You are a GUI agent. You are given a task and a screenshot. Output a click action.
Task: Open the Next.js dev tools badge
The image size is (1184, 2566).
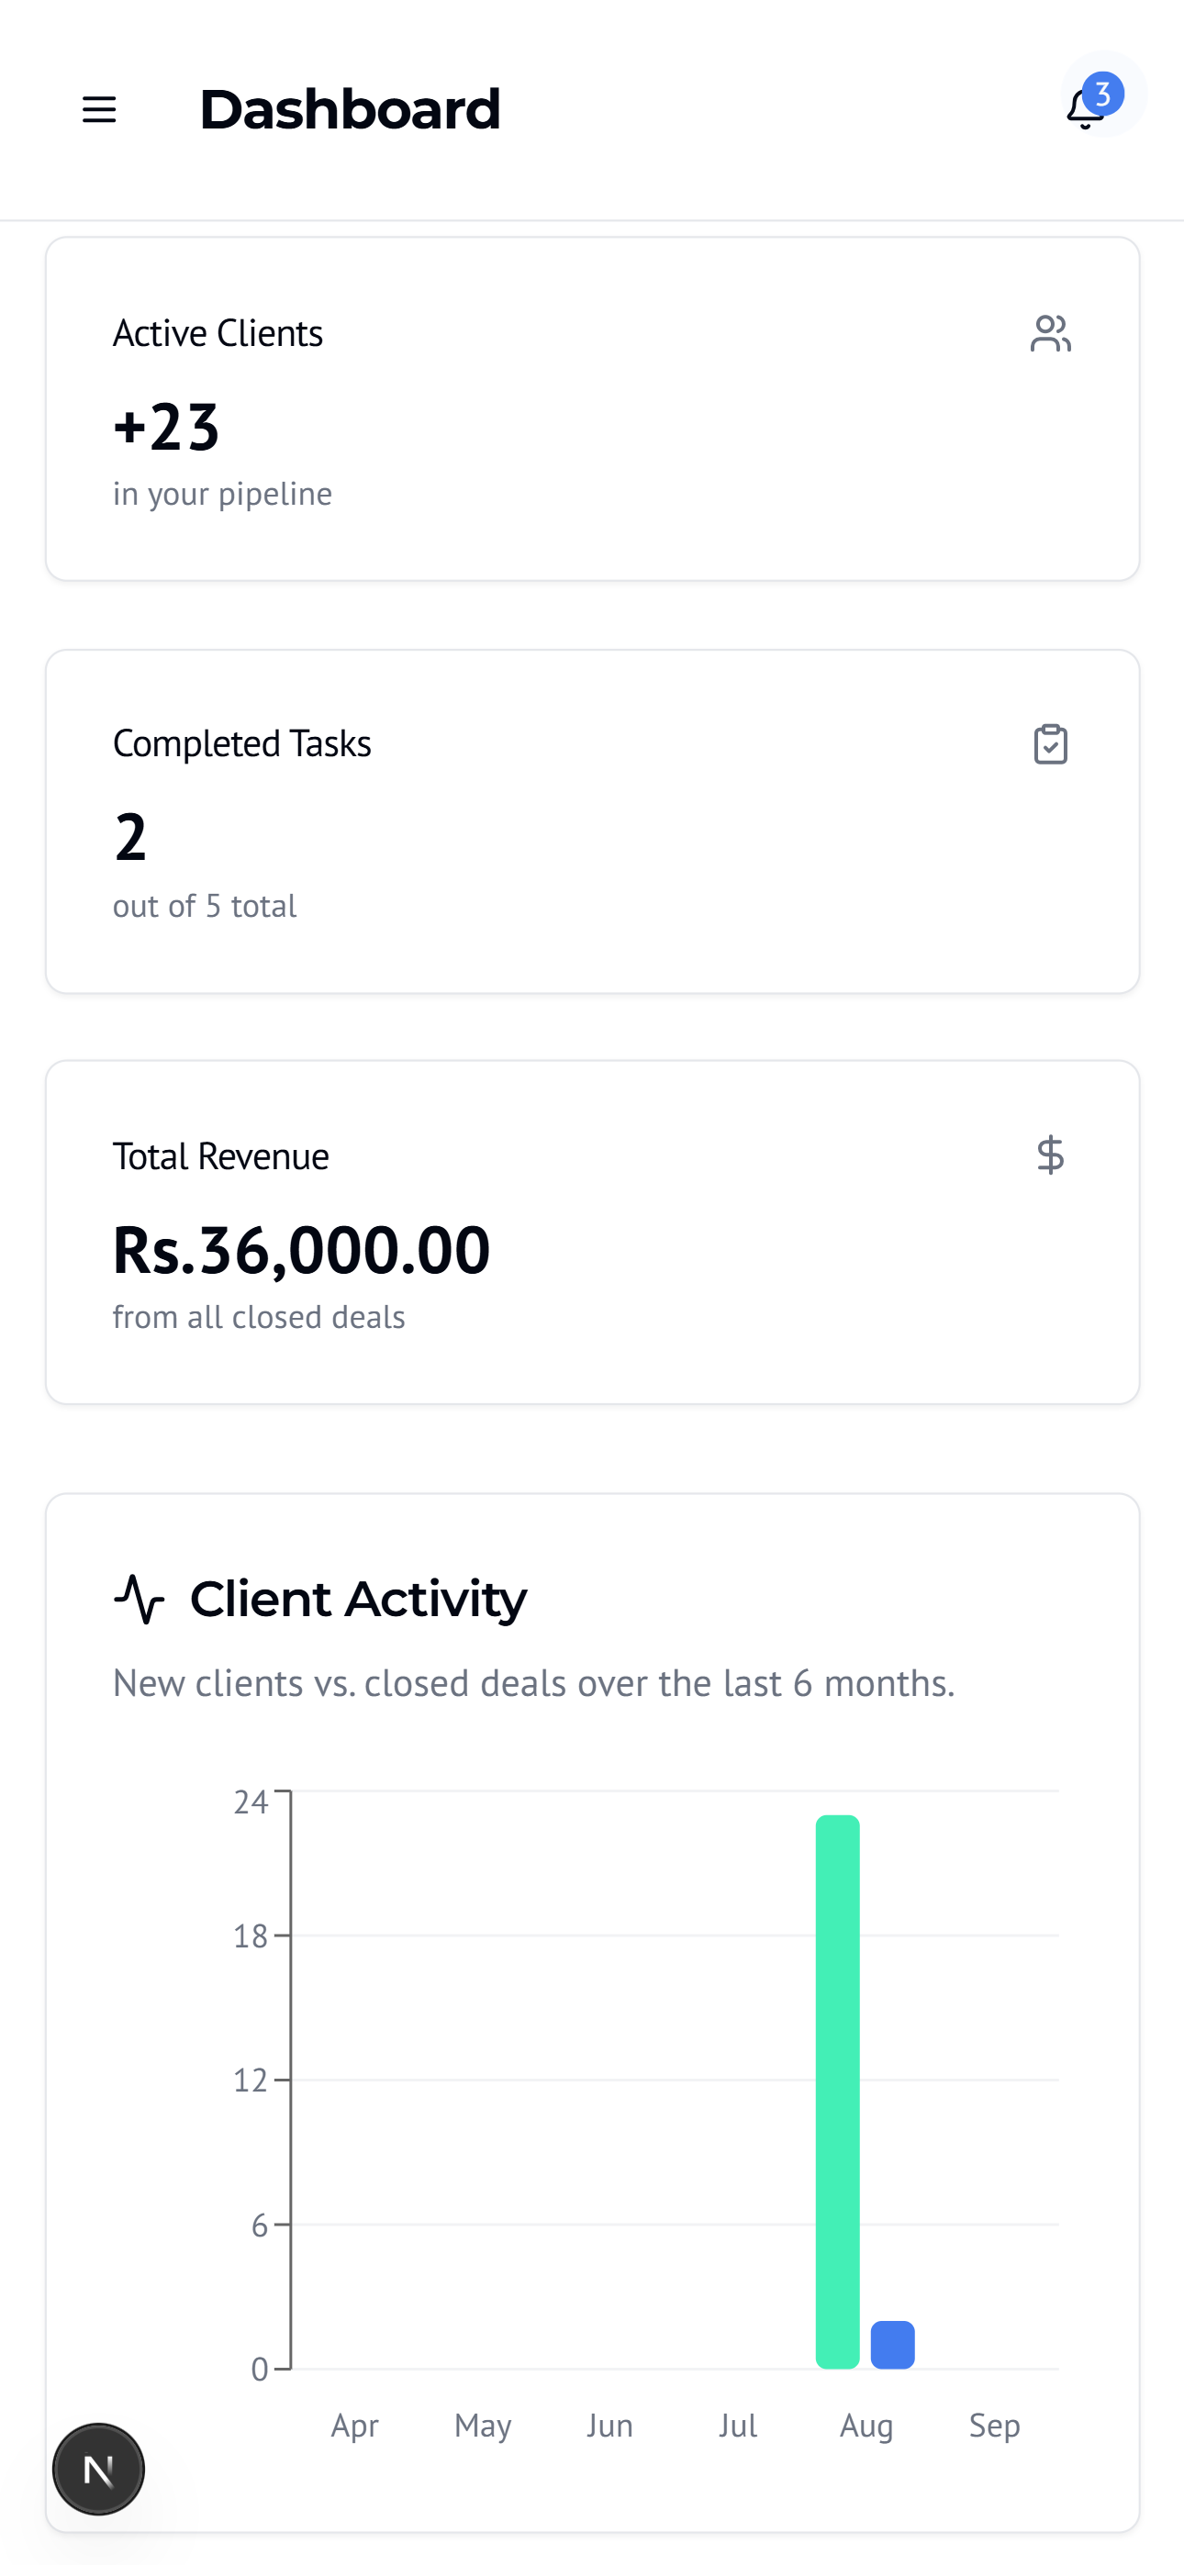click(x=99, y=2470)
